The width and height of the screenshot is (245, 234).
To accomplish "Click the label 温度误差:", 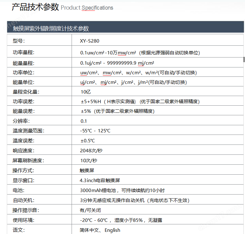I will (23, 141).
